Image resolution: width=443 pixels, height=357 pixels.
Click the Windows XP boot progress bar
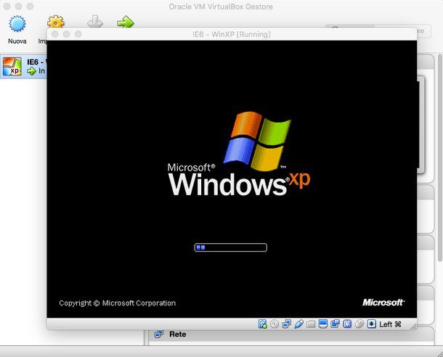point(230,247)
